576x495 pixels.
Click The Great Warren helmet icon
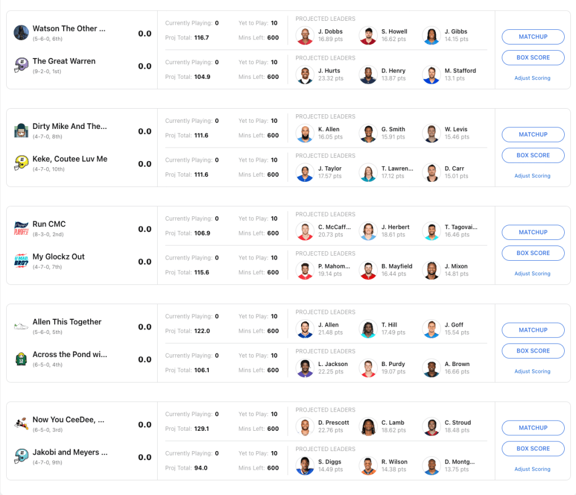point(21,65)
